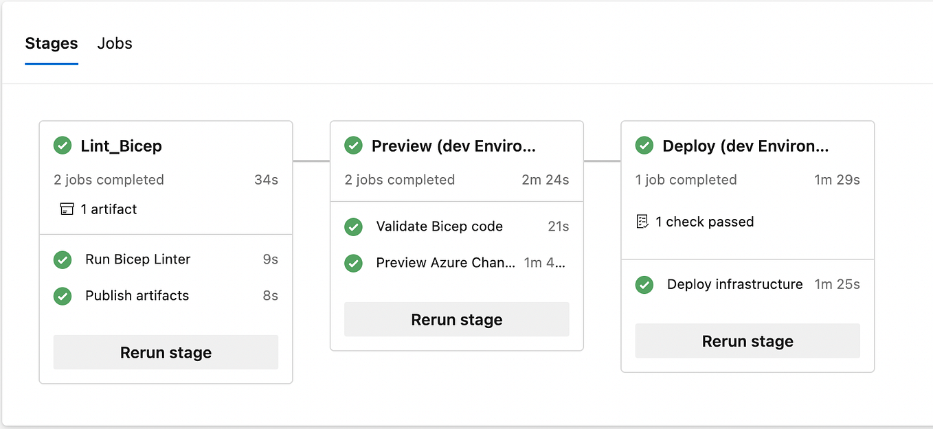The height and width of the screenshot is (429, 933).
Task: Click the Preview stage green checkmark icon
Action: click(353, 146)
